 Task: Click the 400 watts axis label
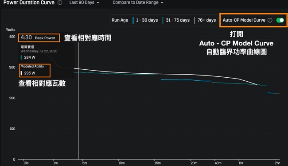tap(12, 37)
